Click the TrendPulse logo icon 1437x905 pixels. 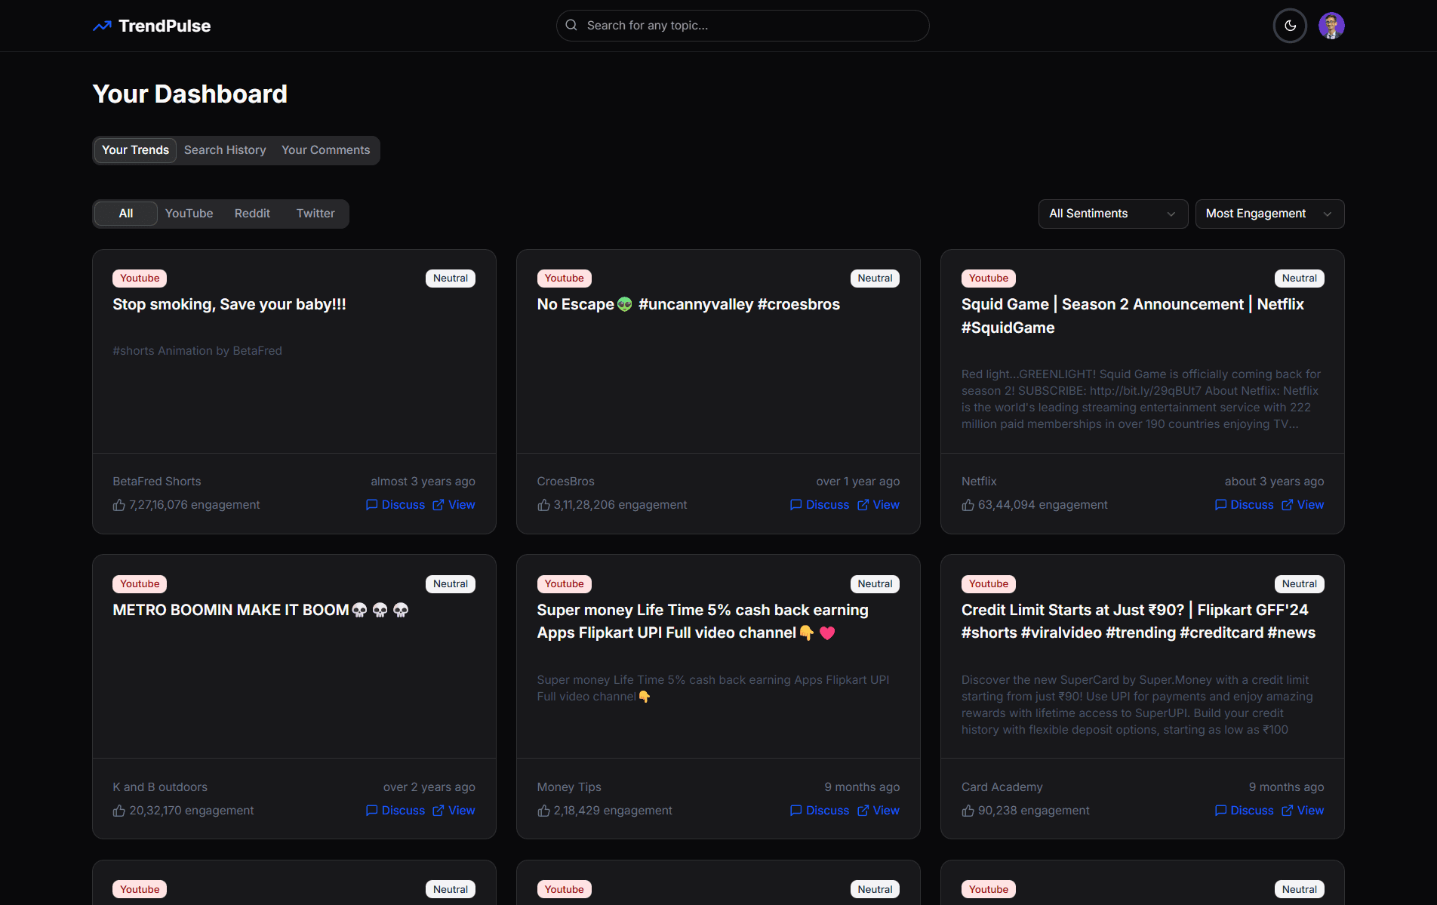[102, 26]
